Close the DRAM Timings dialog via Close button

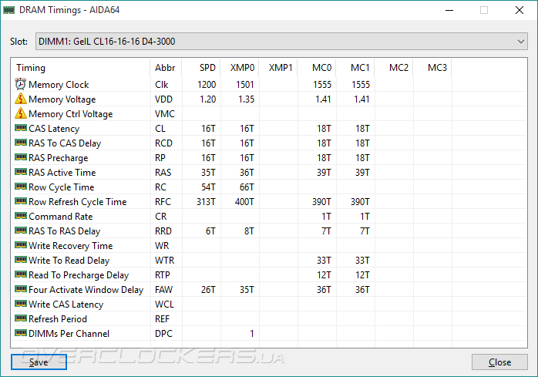click(x=499, y=362)
